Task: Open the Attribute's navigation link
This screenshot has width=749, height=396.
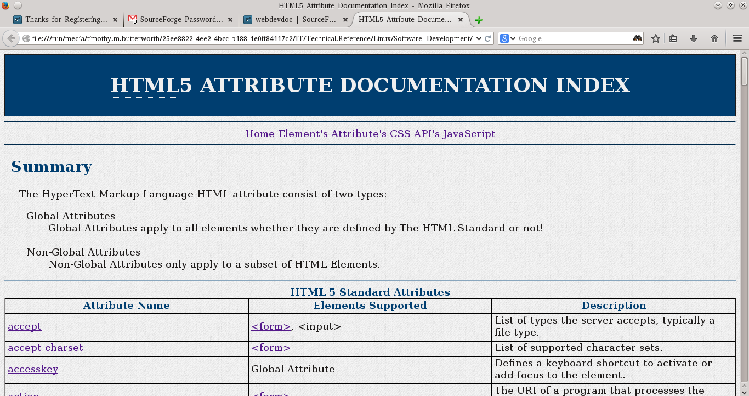Action: pyautogui.click(x=358, y=133)
